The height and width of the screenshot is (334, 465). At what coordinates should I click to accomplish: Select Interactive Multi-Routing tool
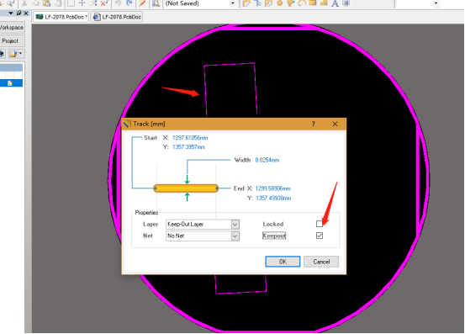(257, 3)
